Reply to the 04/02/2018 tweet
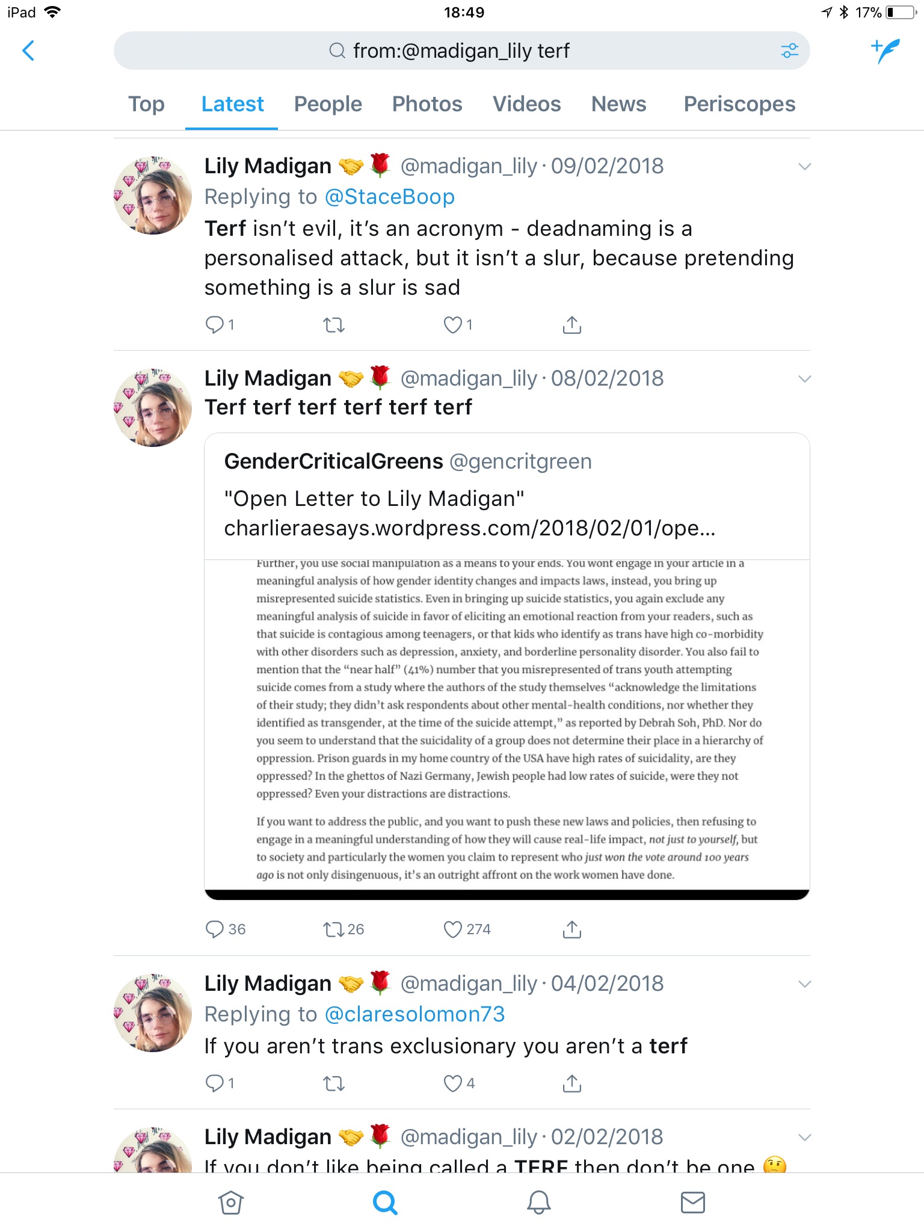 215,1083
